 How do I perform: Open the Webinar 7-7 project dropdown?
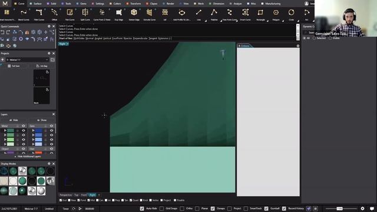(x=28, y=59)
